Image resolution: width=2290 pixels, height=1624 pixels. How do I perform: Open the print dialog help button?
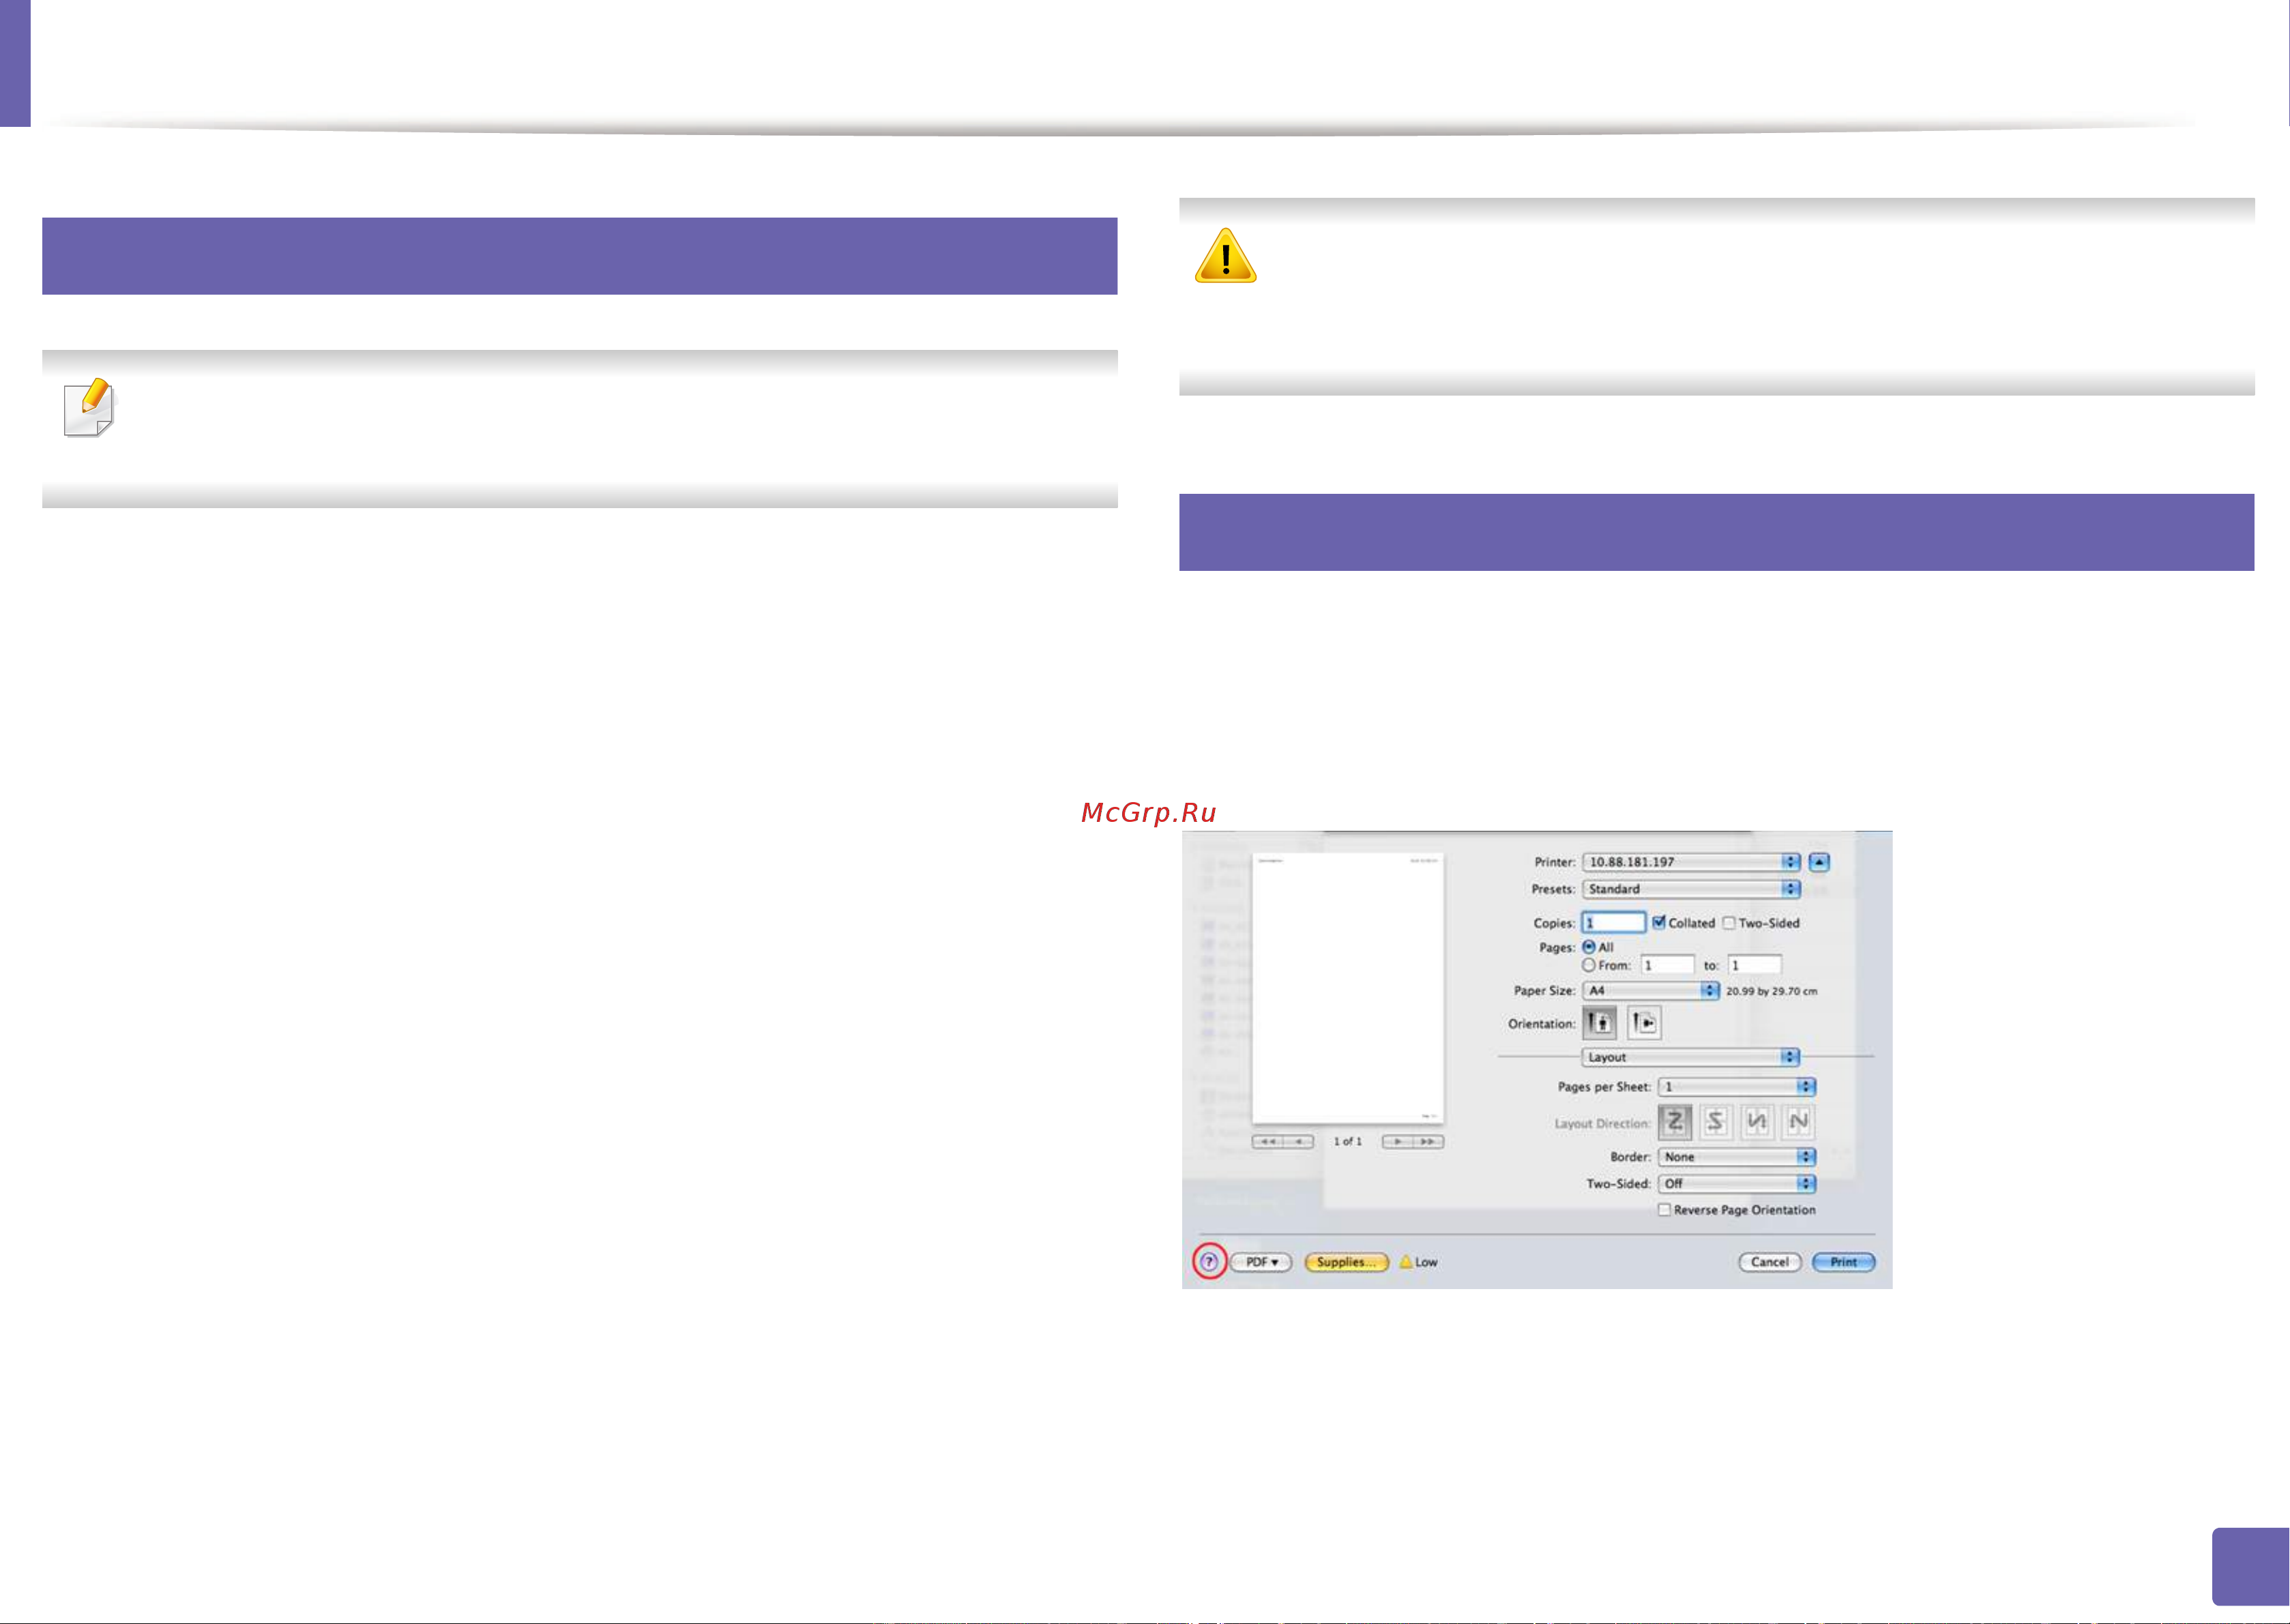[x=1209, y=1262]
